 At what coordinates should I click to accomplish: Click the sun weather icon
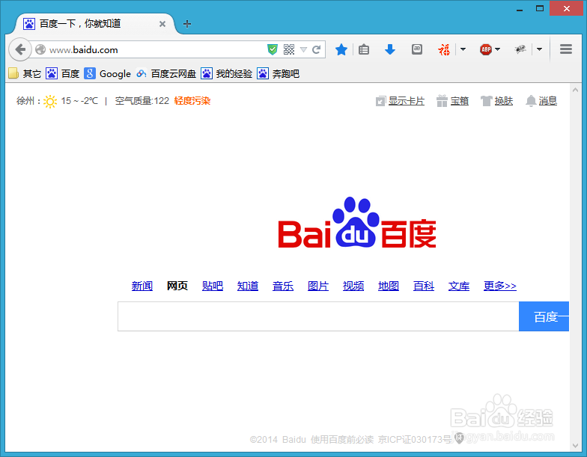click(49, 101)
